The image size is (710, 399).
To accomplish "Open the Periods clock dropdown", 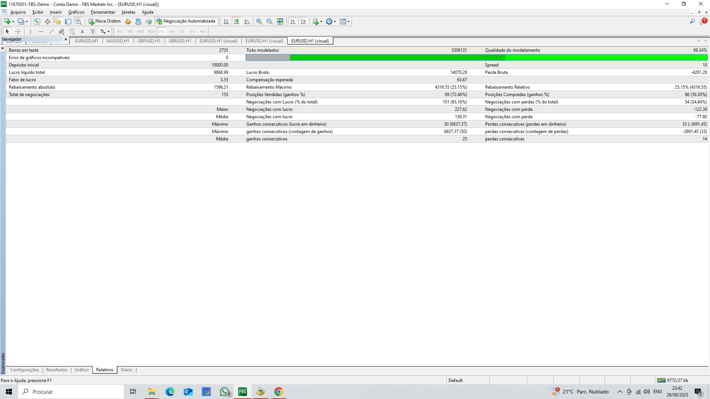I will [331, 21].
